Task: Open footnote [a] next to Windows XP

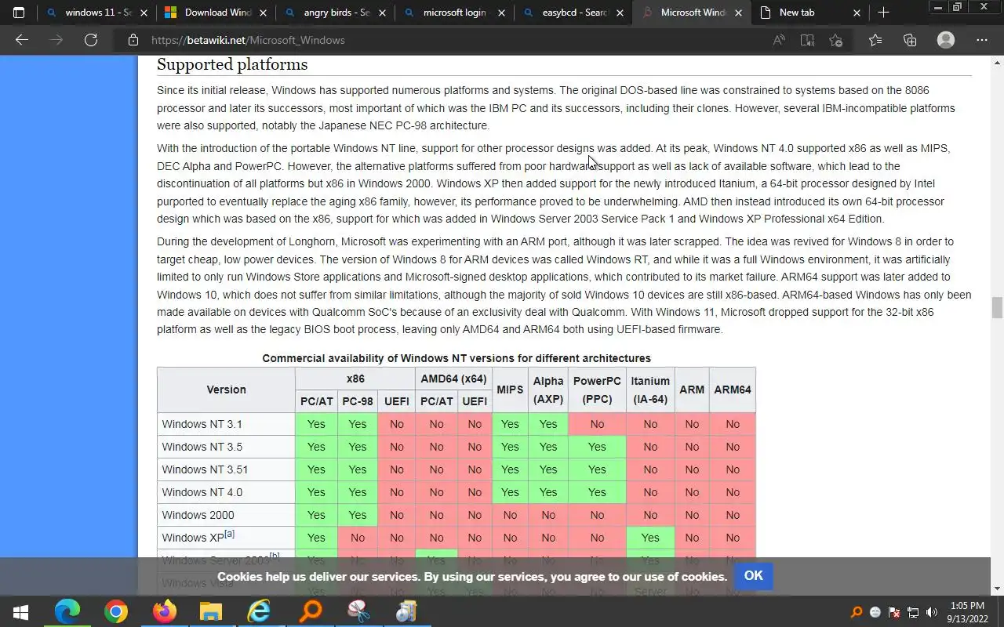Action: (230, 534)
